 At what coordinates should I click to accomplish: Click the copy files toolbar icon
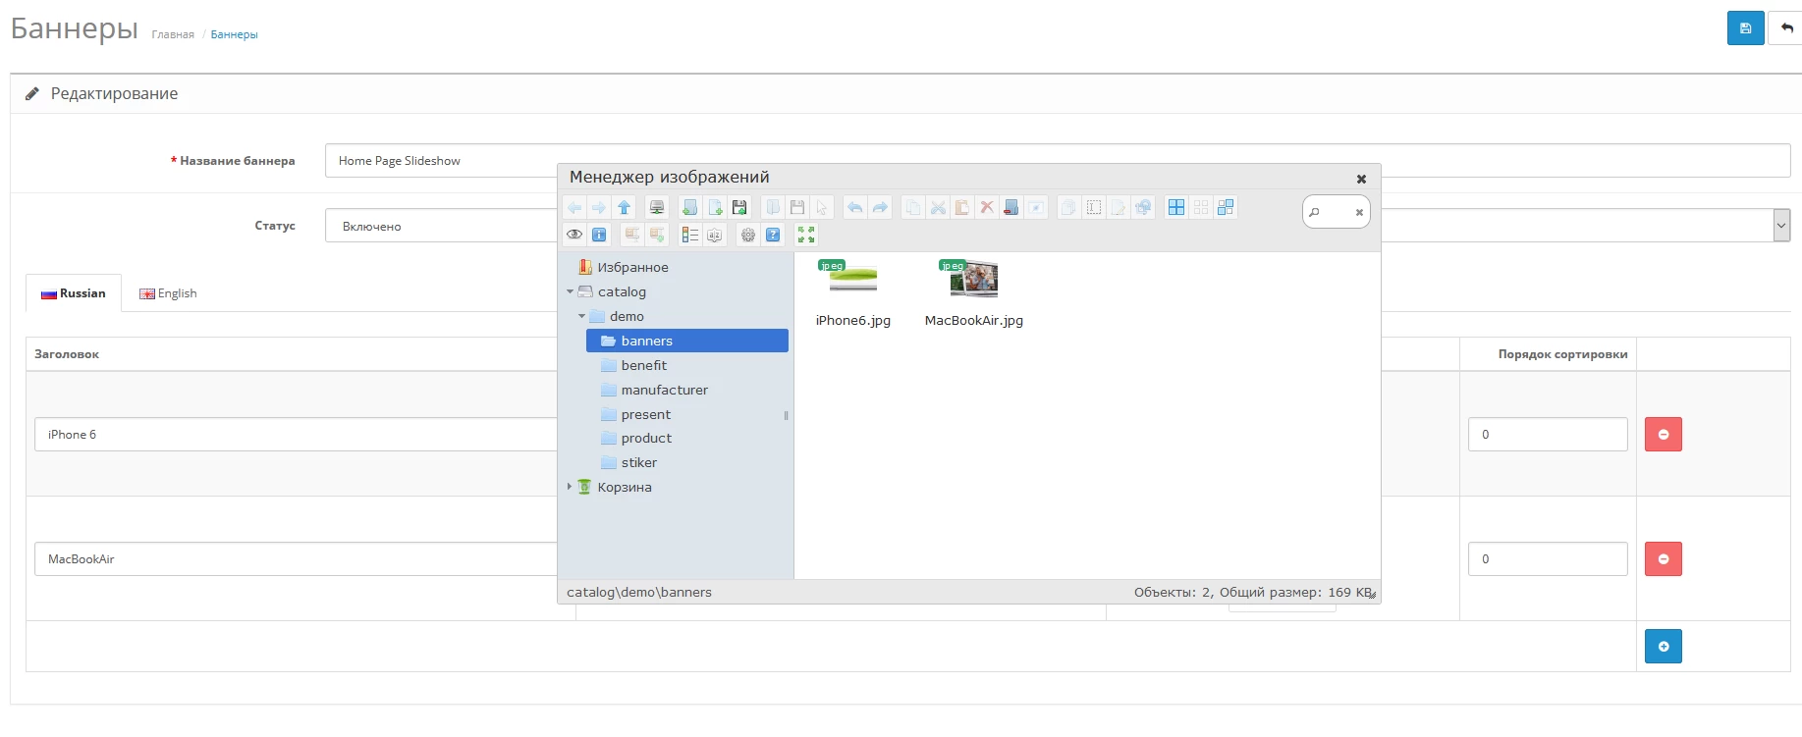pyautogui.click(x=913, y=207)
